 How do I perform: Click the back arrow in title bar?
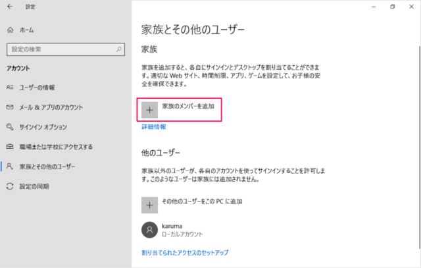(11, 7)
